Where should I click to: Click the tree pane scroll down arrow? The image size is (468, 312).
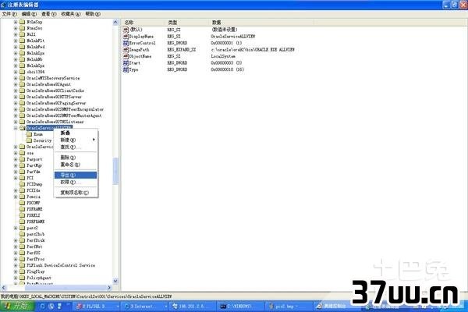coord(115,281)
